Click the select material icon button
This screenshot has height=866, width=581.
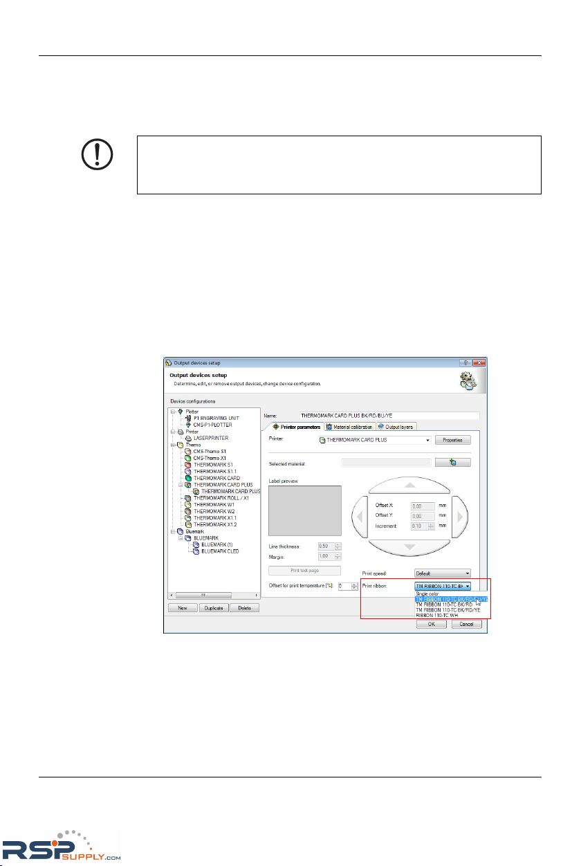coord(454,462)
